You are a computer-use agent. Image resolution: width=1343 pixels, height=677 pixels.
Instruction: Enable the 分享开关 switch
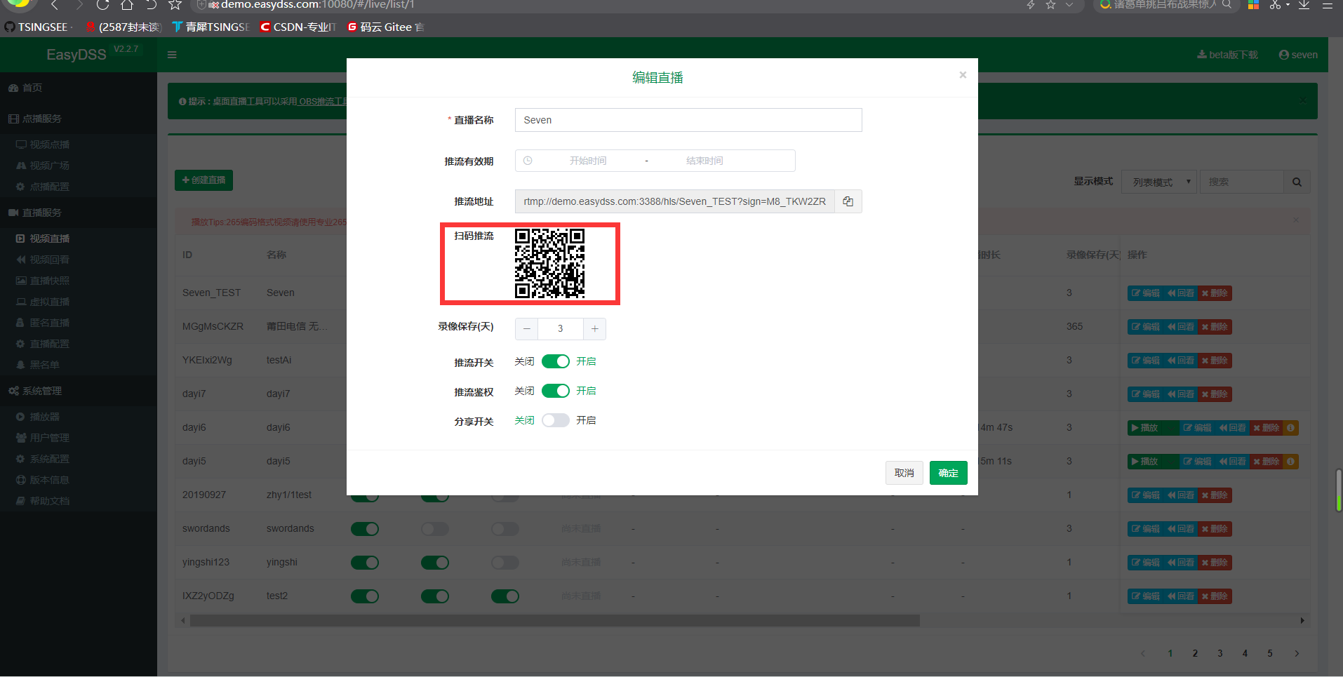click(x=555, y=420)
